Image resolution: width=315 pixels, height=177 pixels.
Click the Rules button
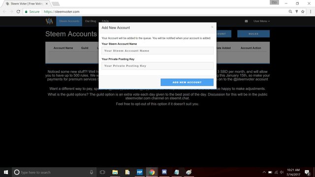coord(253,34)
